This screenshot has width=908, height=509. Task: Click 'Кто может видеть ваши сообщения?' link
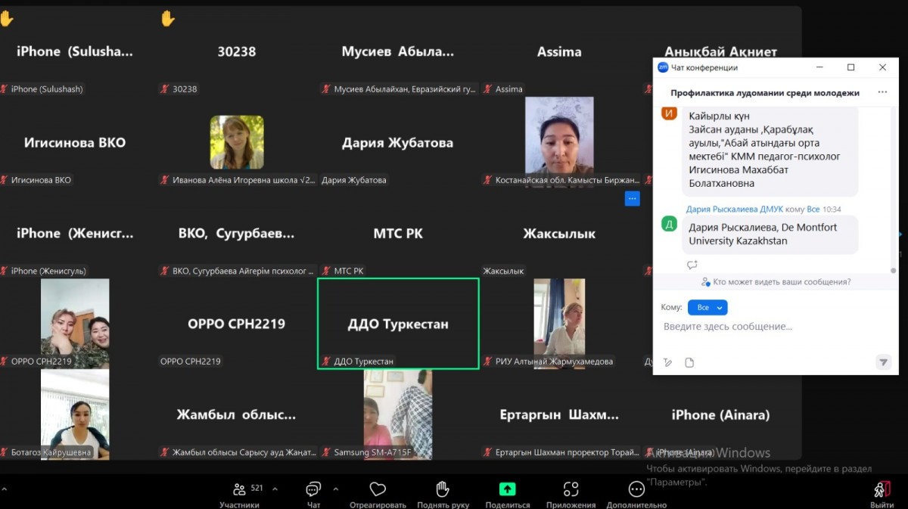click(781, 282)
